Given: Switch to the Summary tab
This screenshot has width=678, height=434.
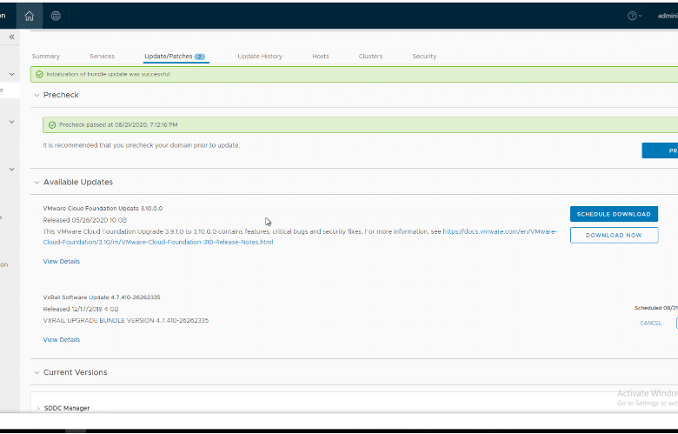Looking at the screenshot, I should point(46,57).
